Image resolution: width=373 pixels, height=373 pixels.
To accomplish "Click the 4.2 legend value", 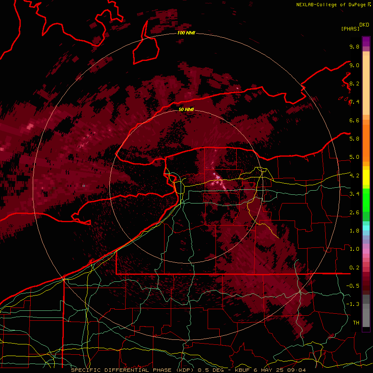I will tap(354, 175).
